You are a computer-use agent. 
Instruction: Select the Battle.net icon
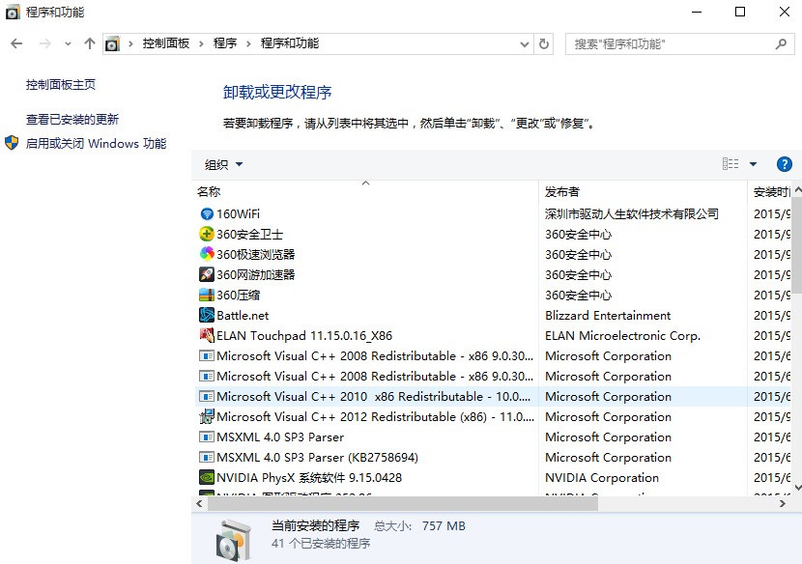point(207,315)
